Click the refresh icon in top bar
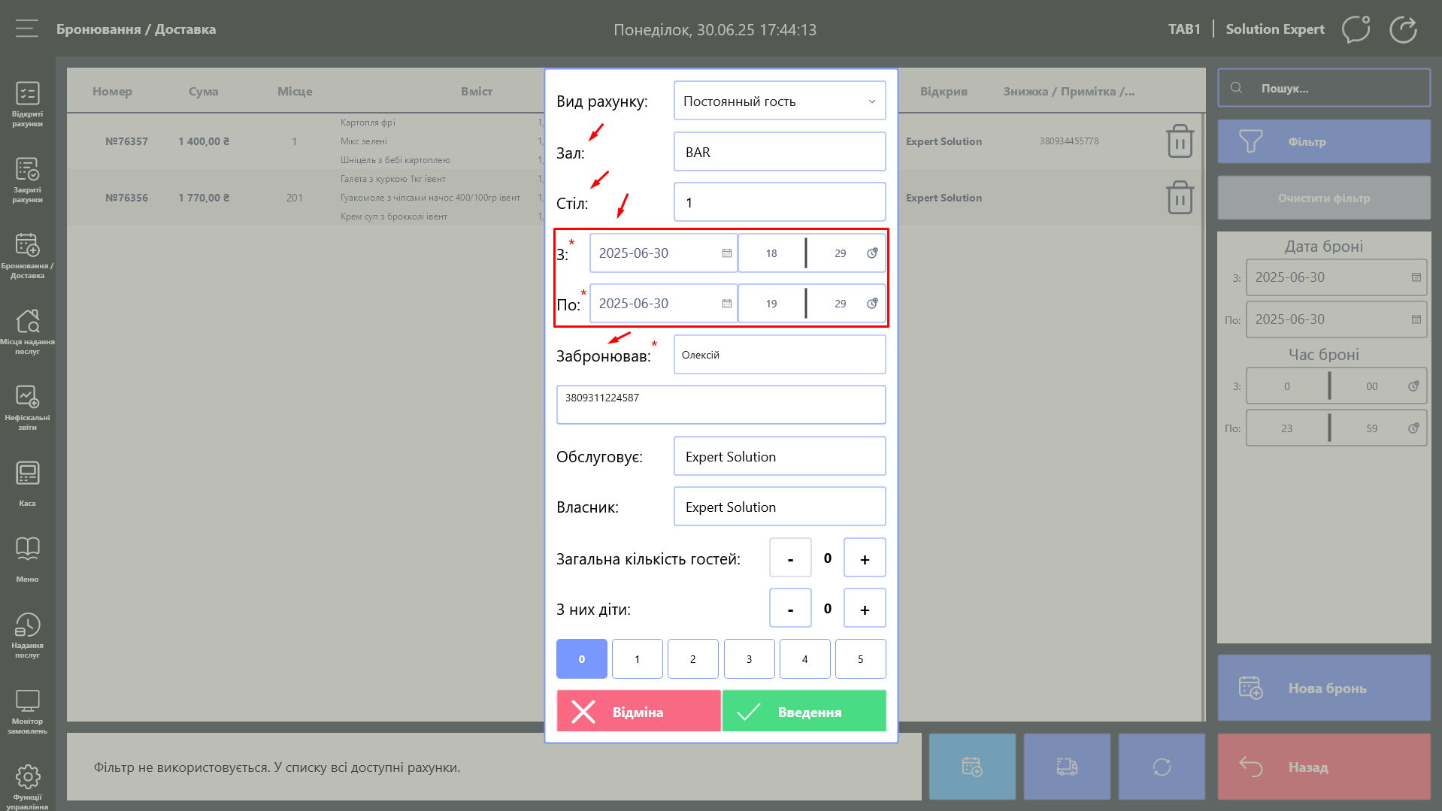This screenshot has height=811, width=1442. coord(1403,29)
